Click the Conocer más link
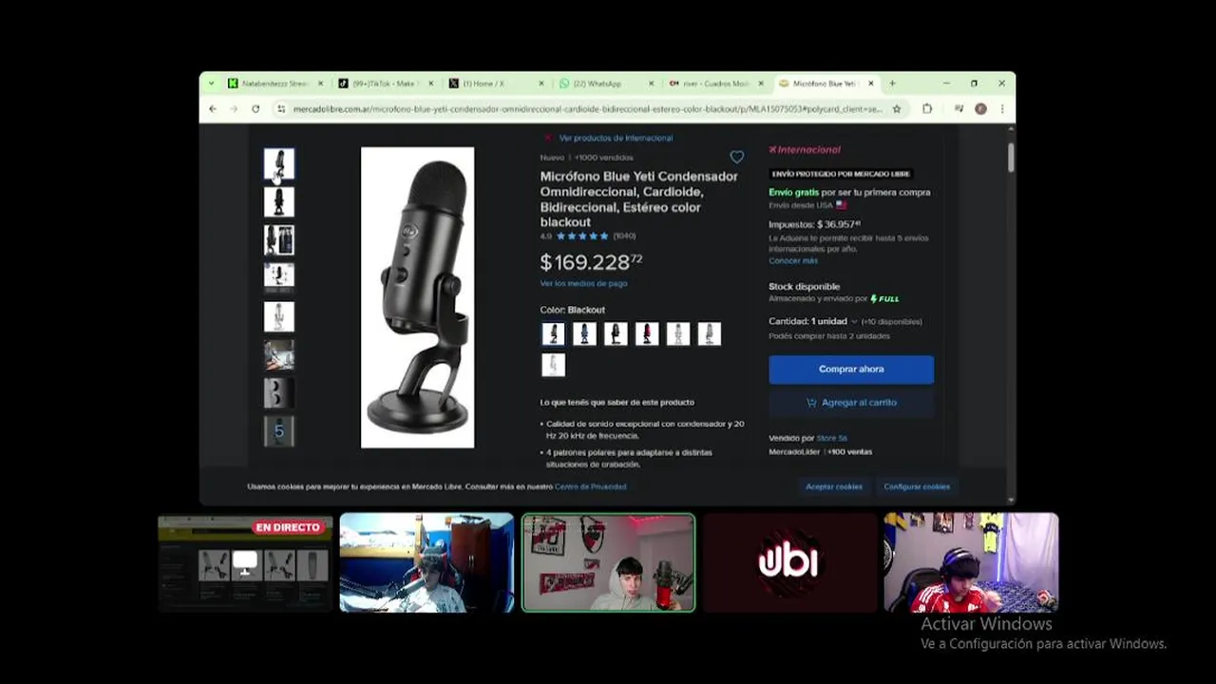Viewport: 1216px width, 684px height. click(792, 260)
